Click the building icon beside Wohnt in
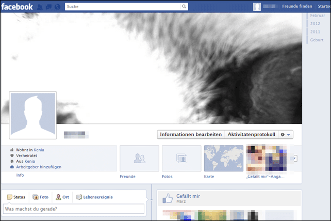Screen dimensions: 331x221 click(x=12, y=150)
